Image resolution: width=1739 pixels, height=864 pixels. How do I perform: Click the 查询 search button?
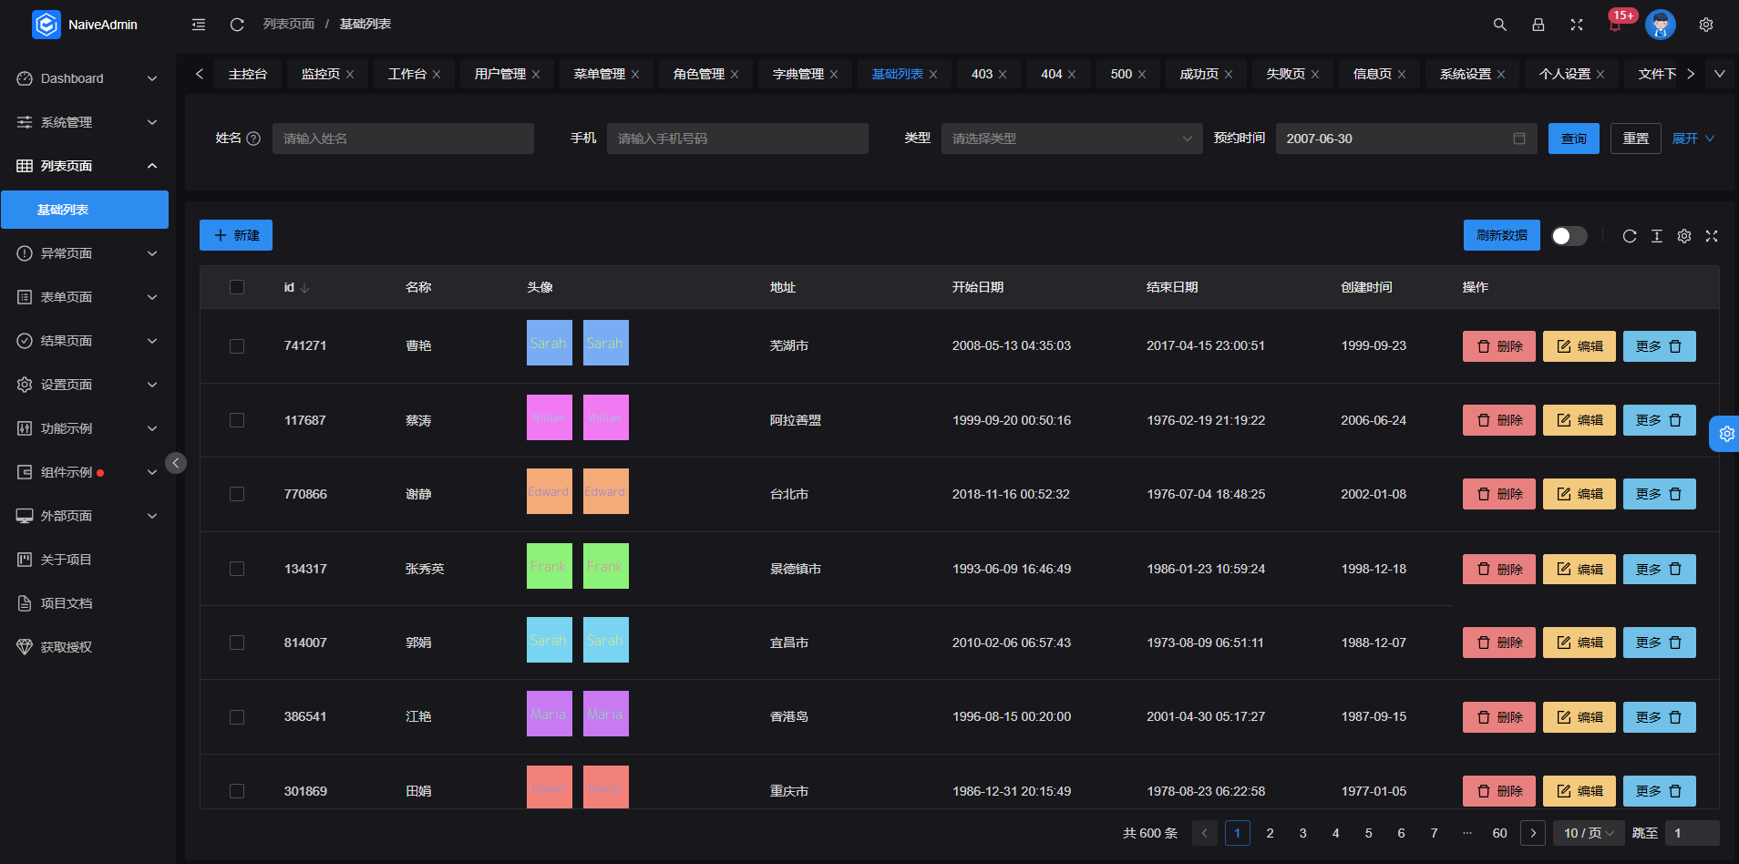pyautogui.click(x=1573, y=138)
